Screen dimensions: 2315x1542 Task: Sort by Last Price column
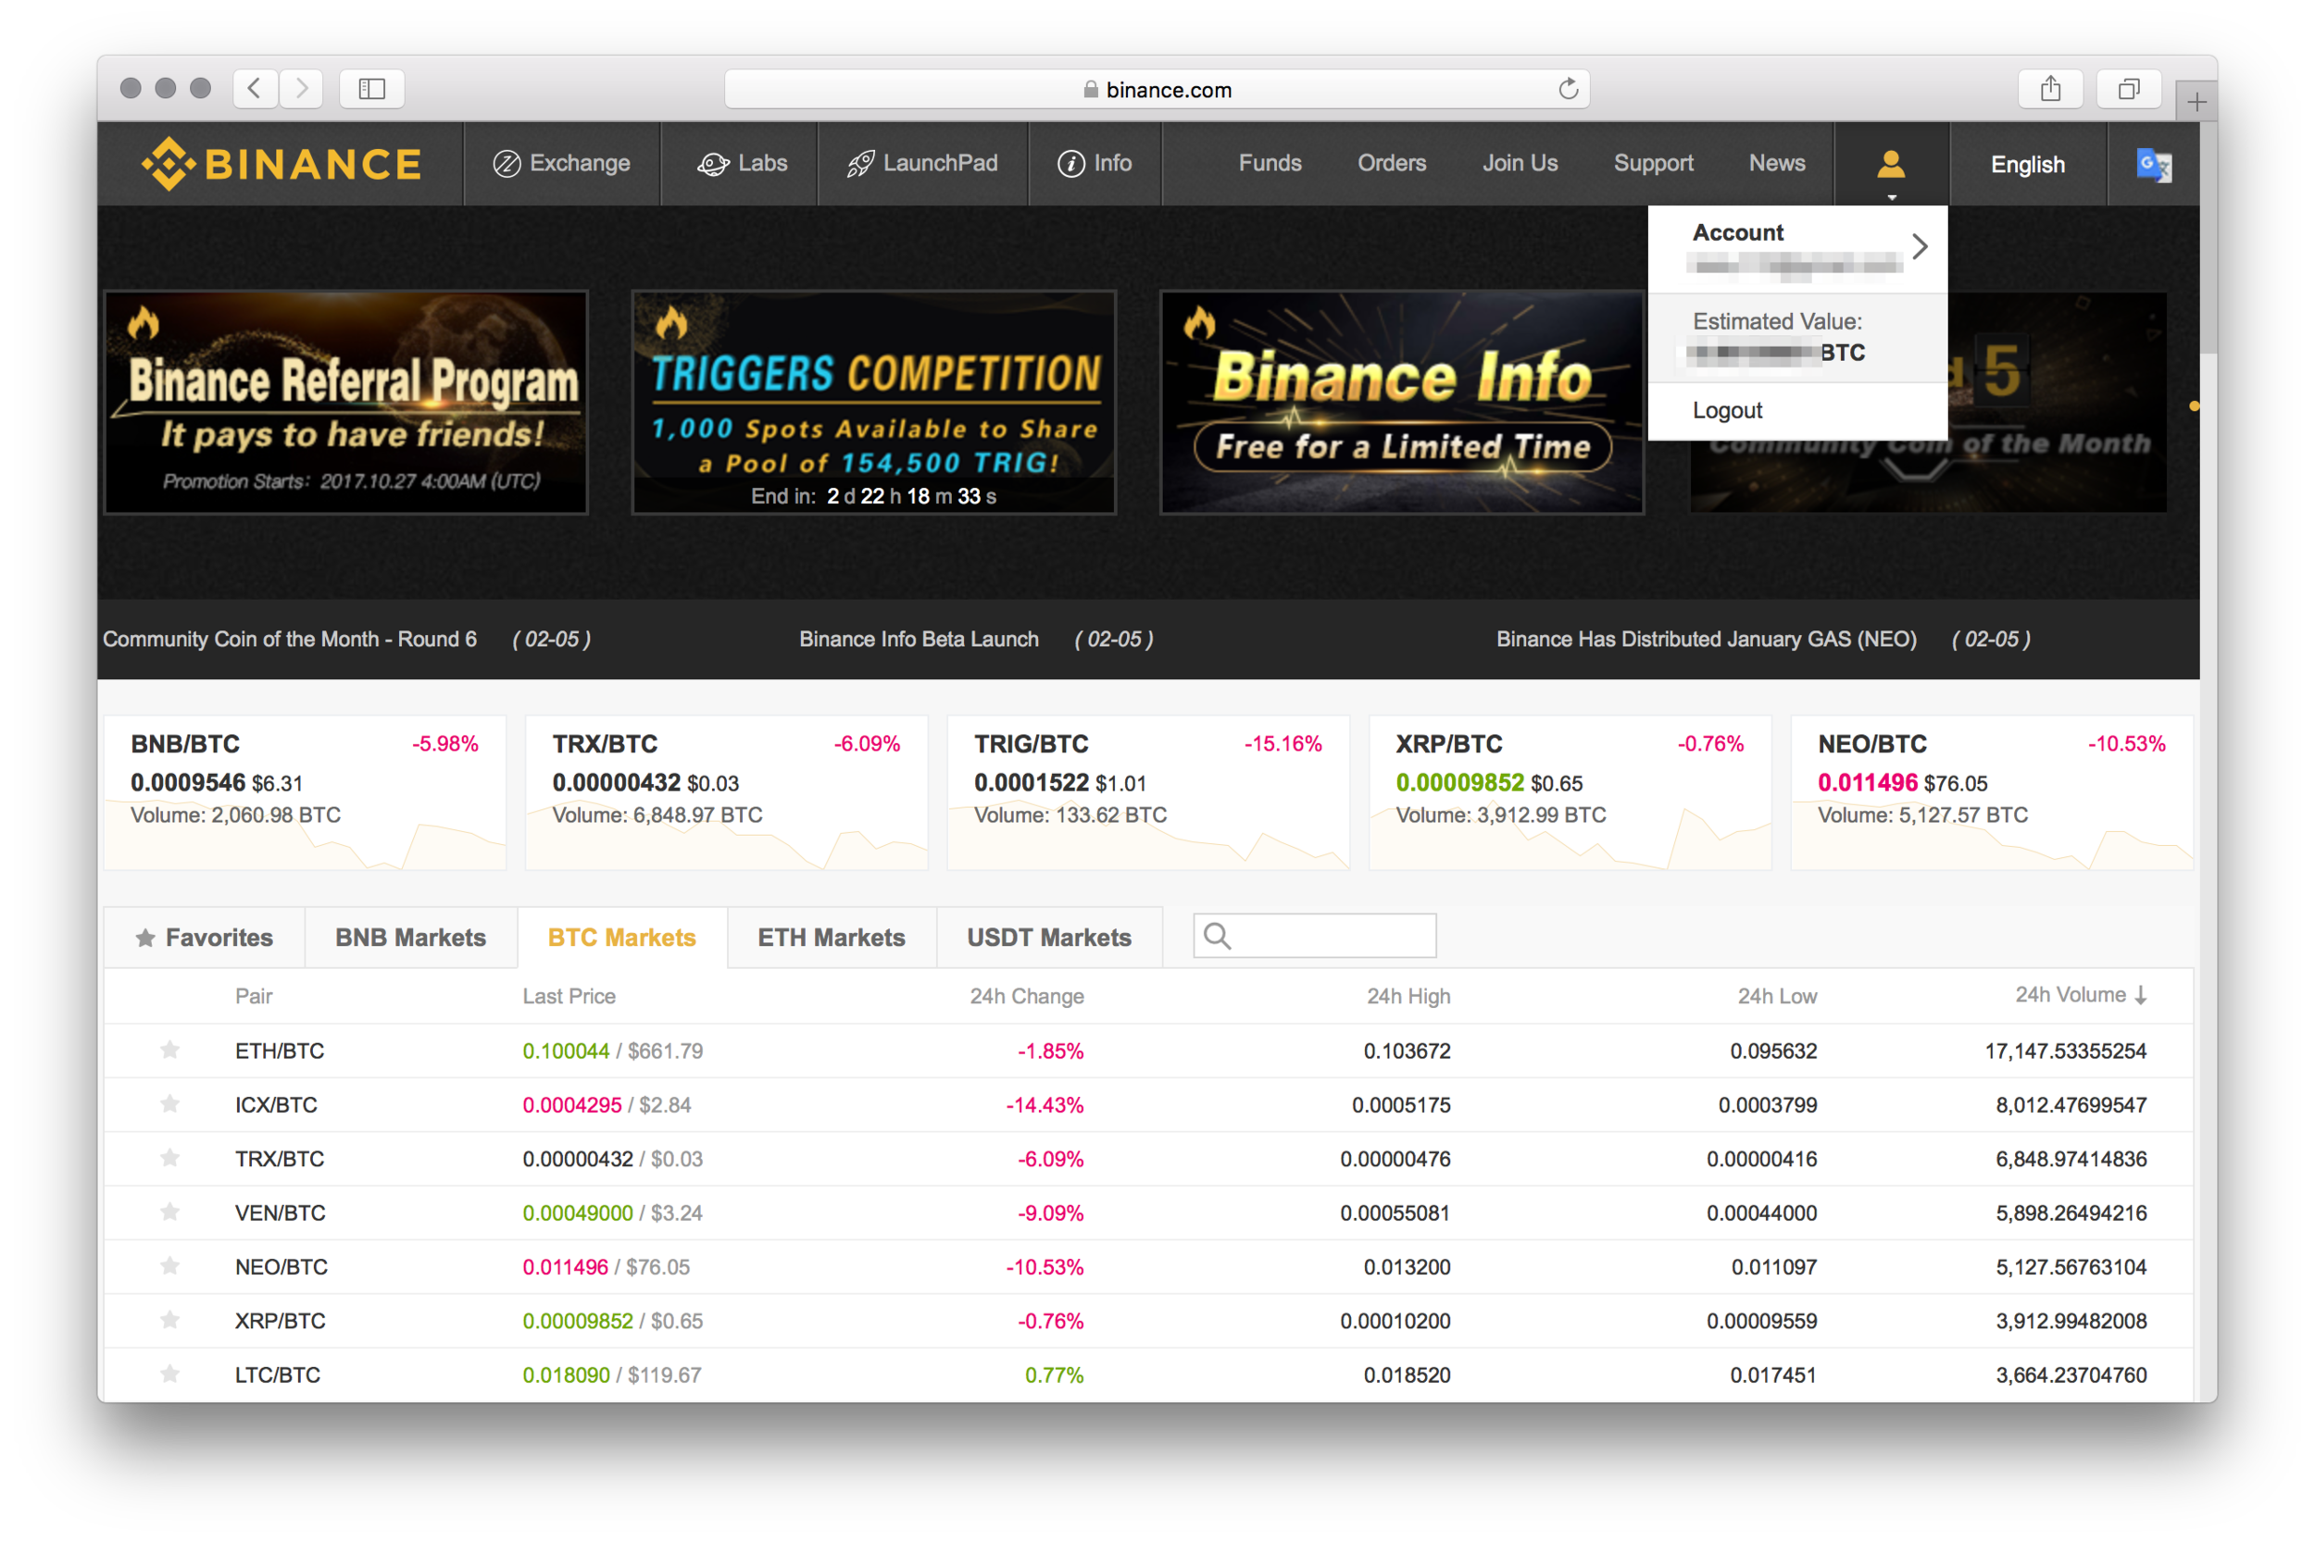(x=569, y=996)
